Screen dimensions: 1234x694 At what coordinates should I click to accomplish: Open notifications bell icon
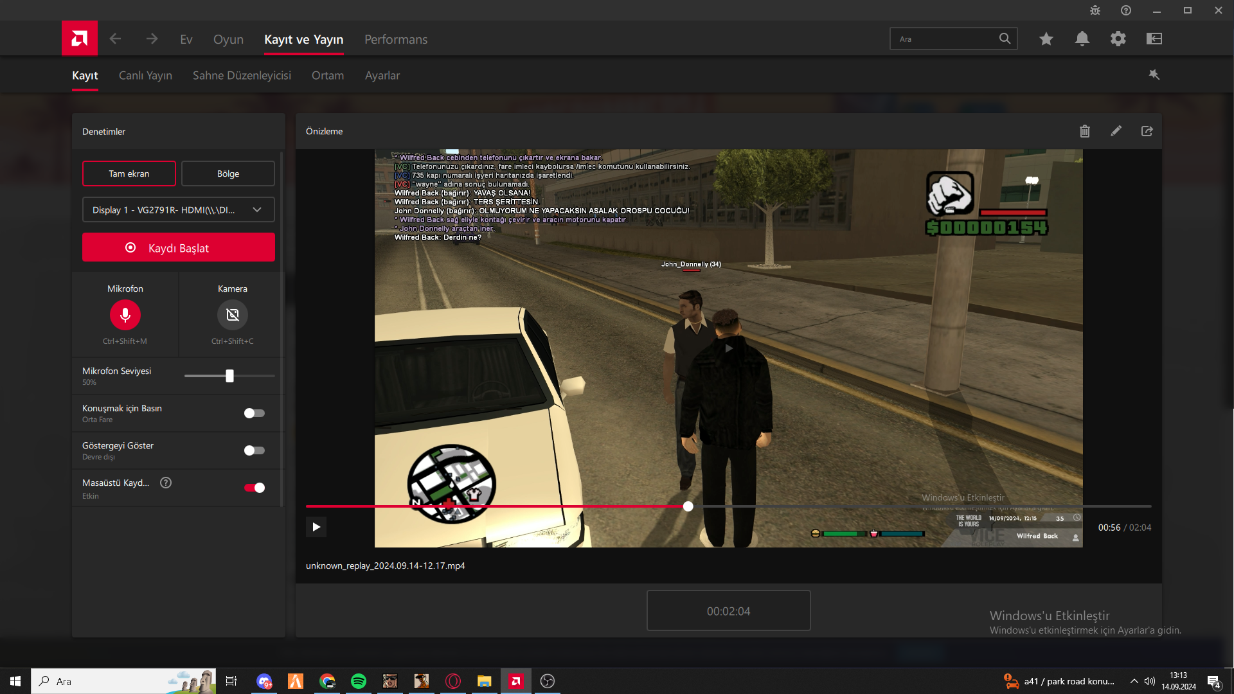click(x=1082, y=39)
